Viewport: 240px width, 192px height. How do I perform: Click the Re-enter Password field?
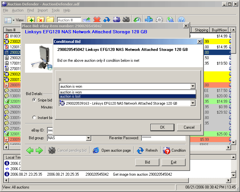pos(164,138)
